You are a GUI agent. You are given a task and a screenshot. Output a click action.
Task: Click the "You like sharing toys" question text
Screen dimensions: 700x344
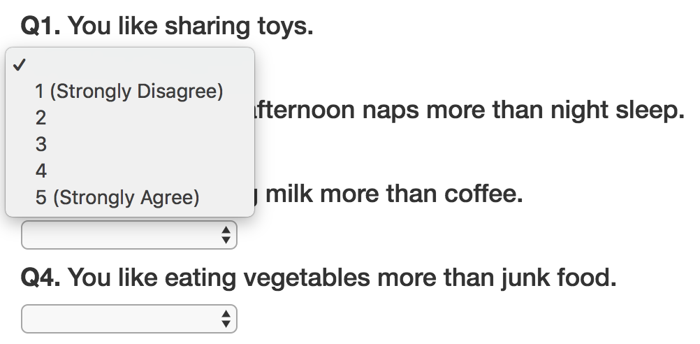pos(191,27)
